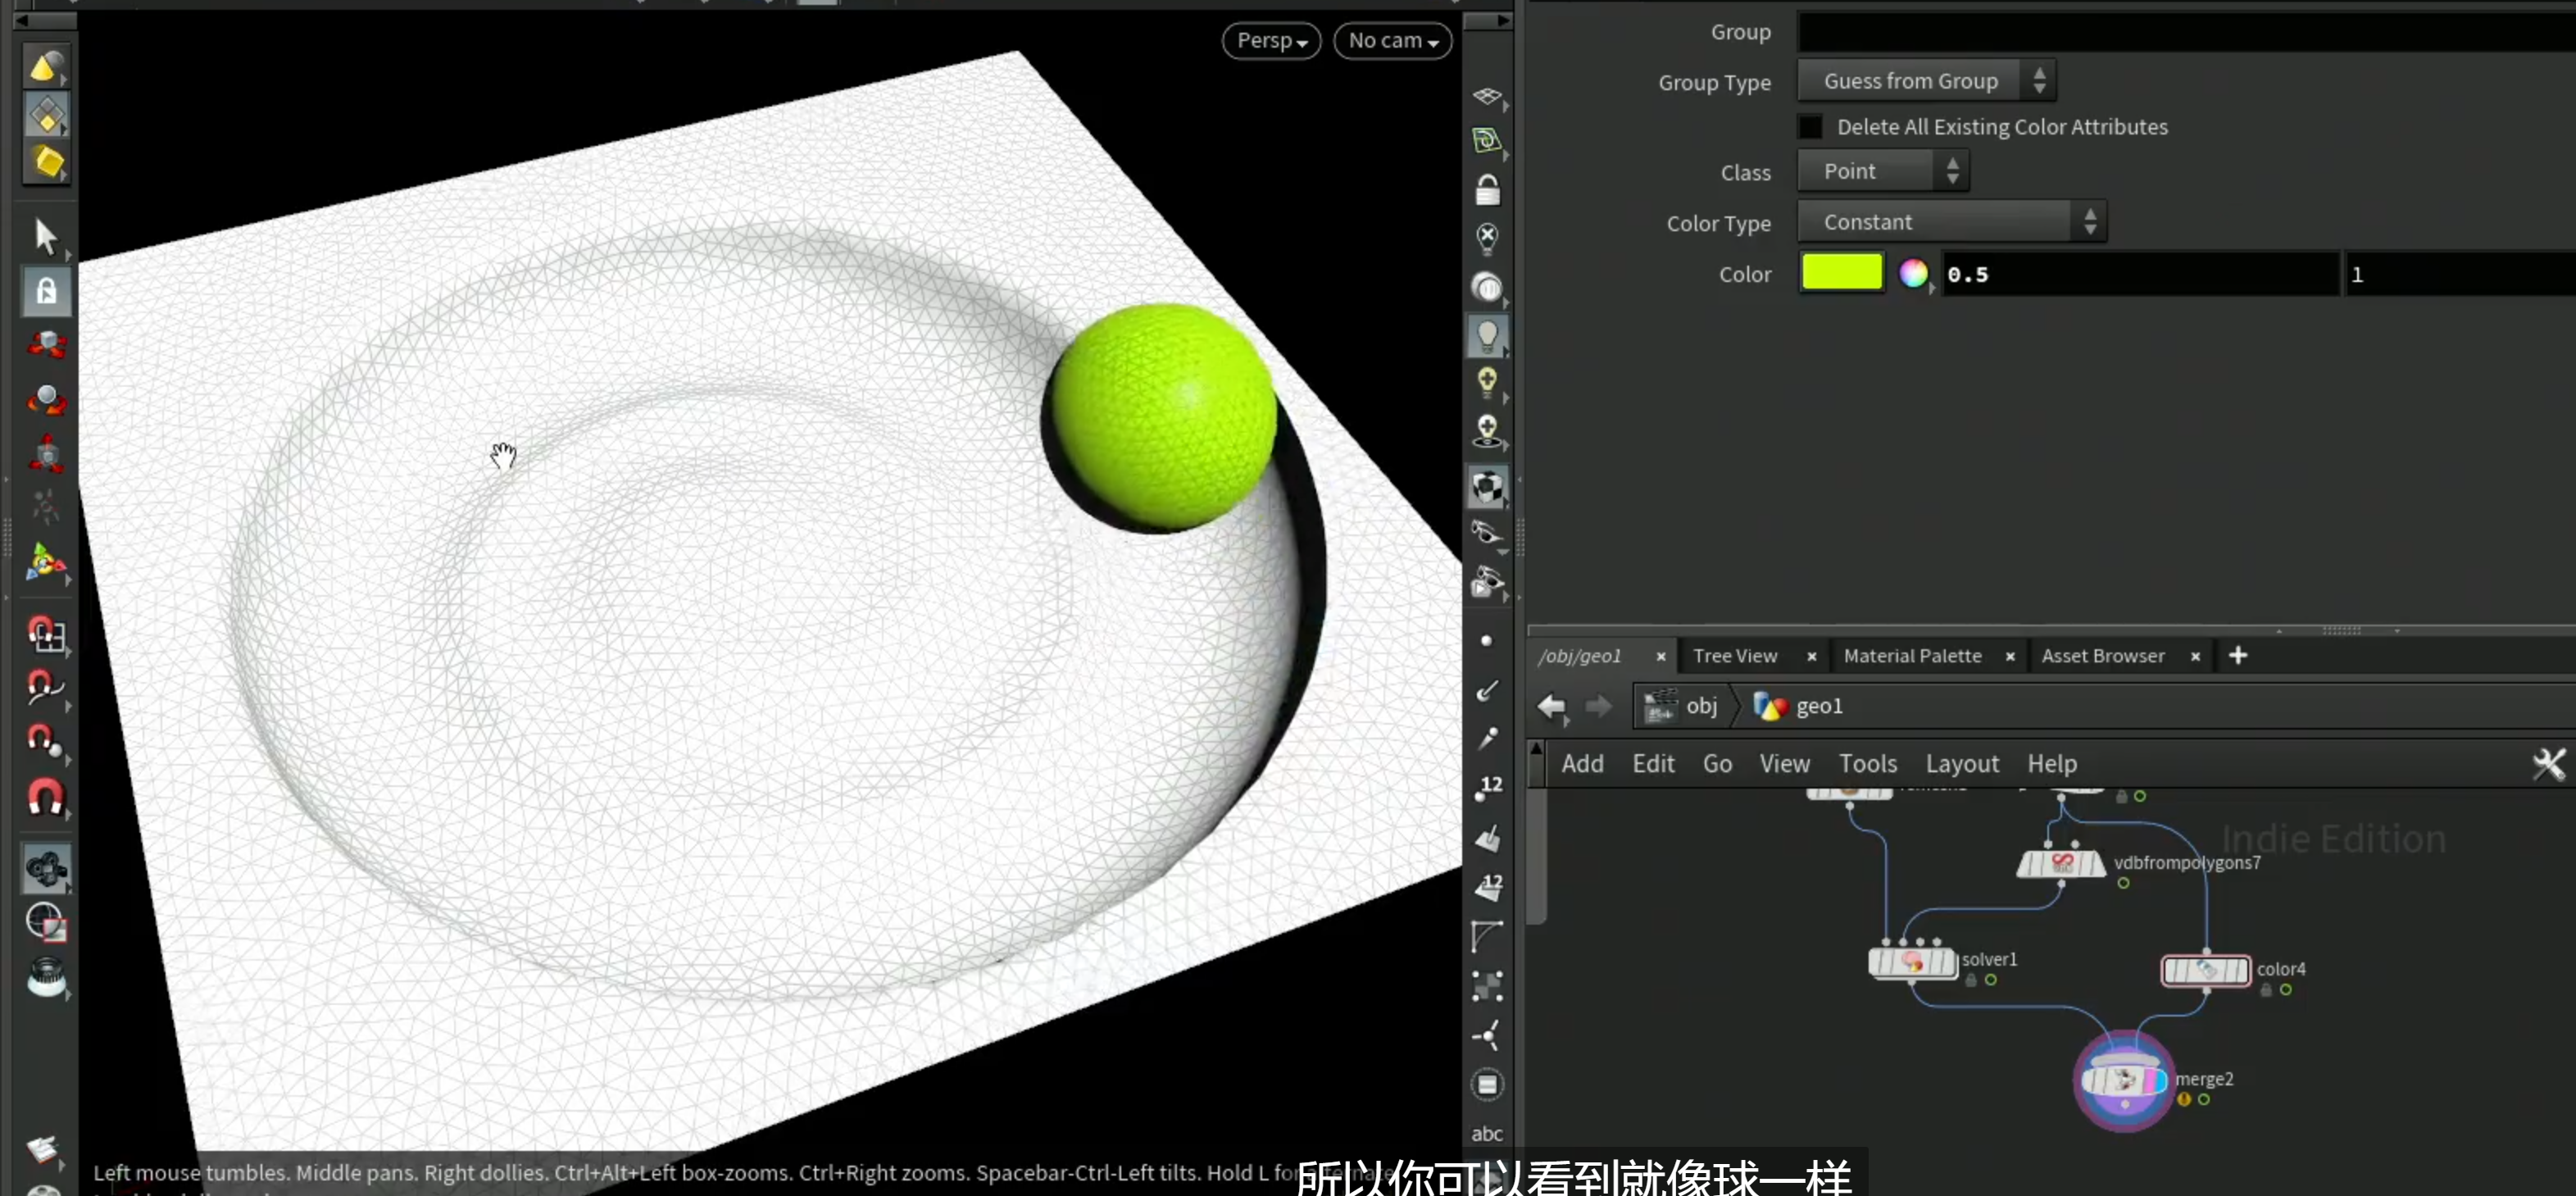Image resolution: width=2576 pixels, height=1196 pixels.
Task: Open the Class dropdown showing Point
Action: pyautogui.click(x=1883, y=171)
